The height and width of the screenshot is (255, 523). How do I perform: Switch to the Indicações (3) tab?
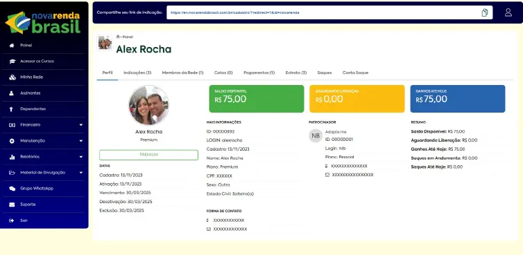pos(137,73)
